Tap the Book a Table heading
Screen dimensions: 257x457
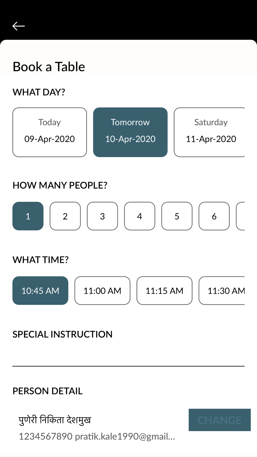point(49,67)
